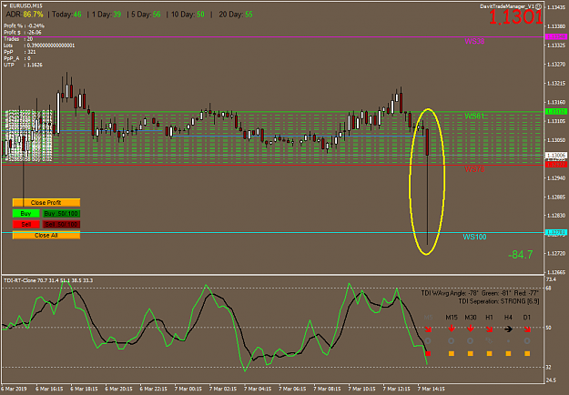This screenshot has height=395, width=569.
Task: Click the M30 timeframe label
Action: click(471, 318)
